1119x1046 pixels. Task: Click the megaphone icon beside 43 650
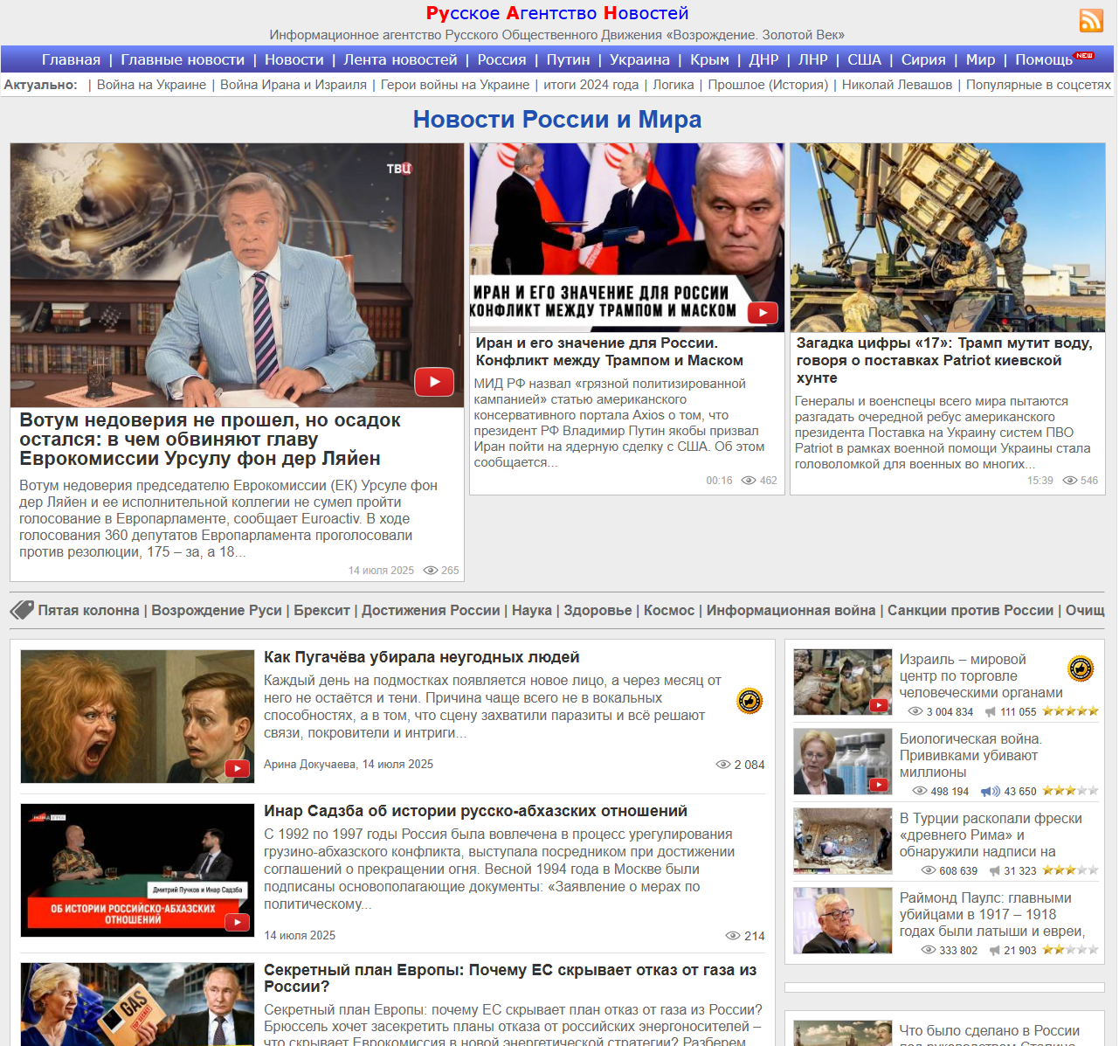991,792
